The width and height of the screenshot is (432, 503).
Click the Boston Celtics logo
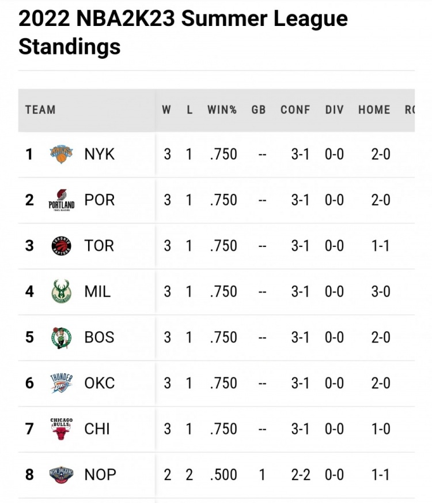[x=62, y=337]
